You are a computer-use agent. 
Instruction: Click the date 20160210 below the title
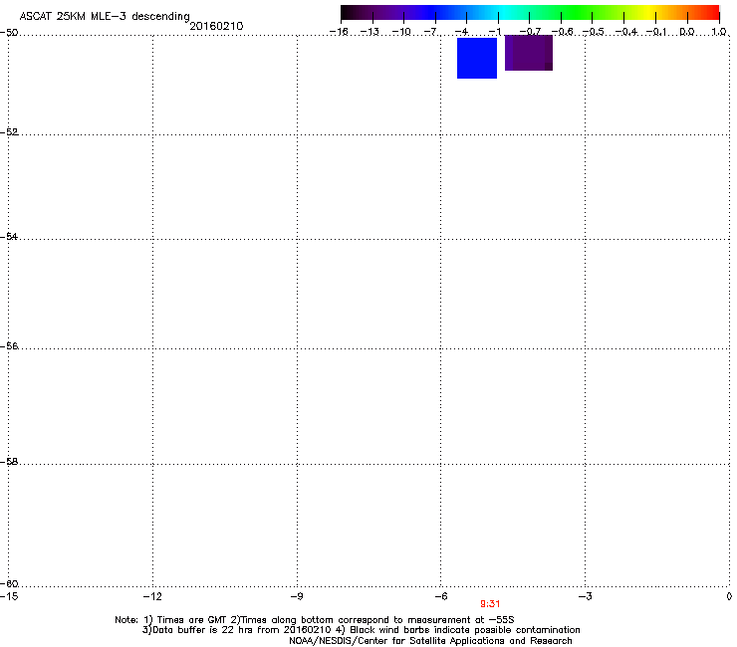coord(216,26)
